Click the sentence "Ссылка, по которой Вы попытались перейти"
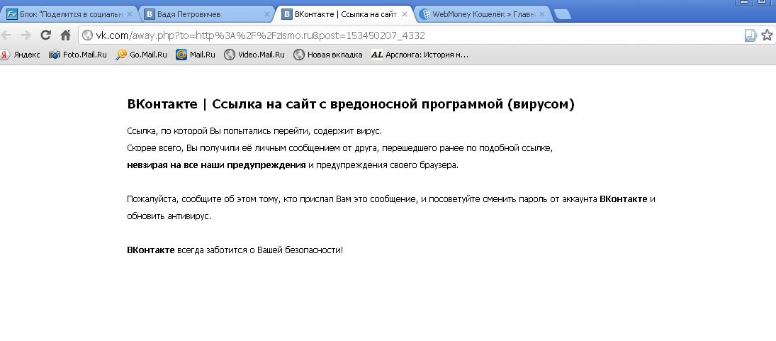 [x=254, y=131]
